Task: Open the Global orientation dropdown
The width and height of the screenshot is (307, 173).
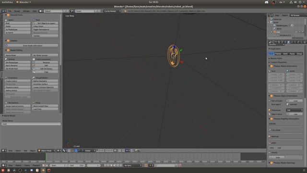Action: click(x=90, y=150)
